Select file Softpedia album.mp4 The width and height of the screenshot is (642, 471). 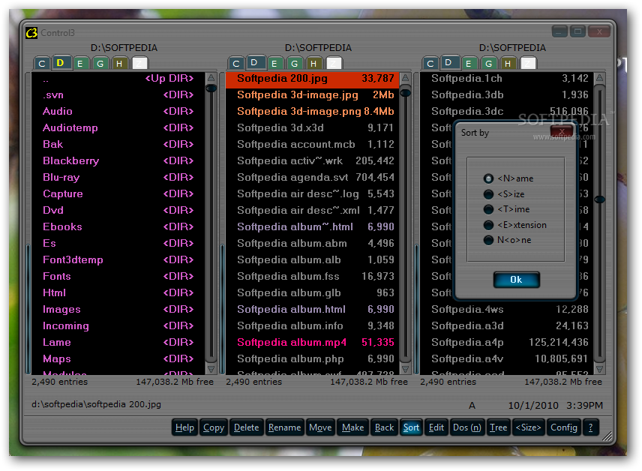pos(313,343)
